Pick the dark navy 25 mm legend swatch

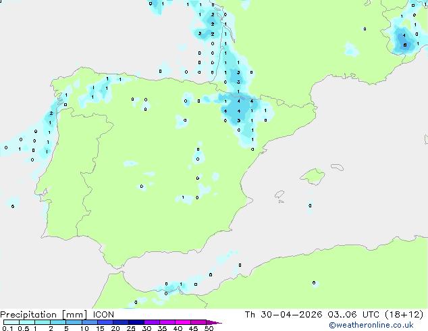pos(136,322)
